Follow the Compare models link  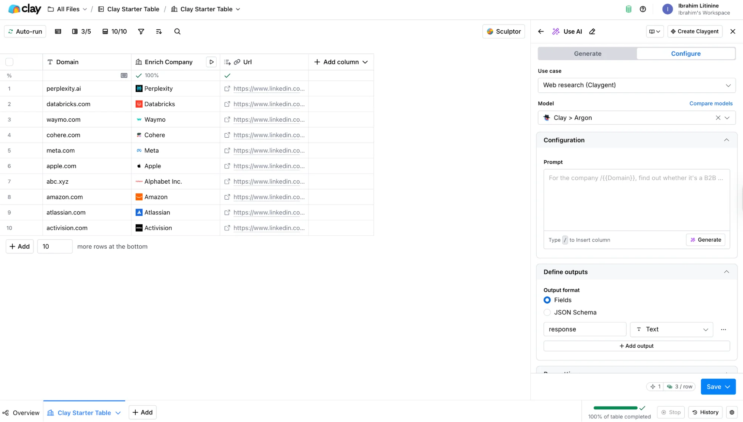click(x=711, y=104)
